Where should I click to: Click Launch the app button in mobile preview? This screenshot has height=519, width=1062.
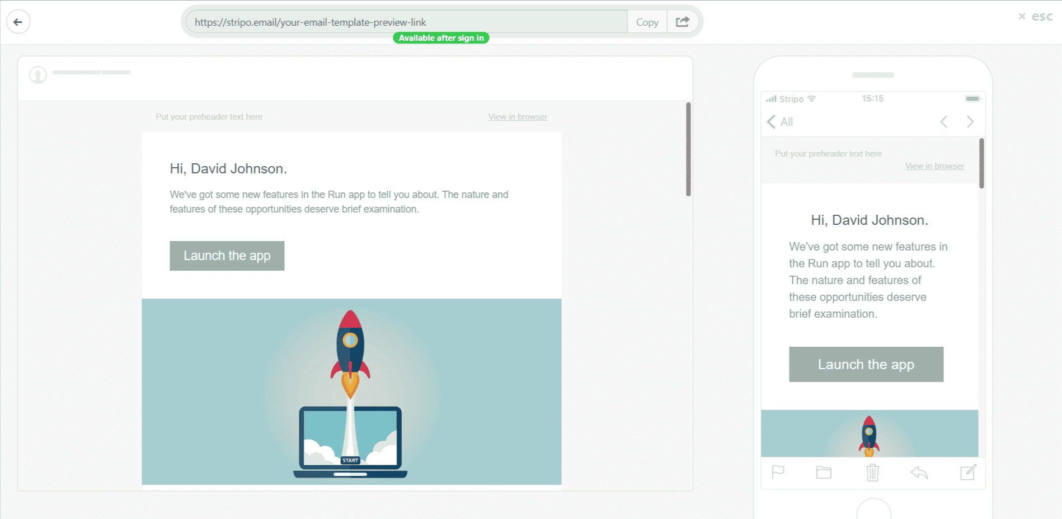(866, 364)
